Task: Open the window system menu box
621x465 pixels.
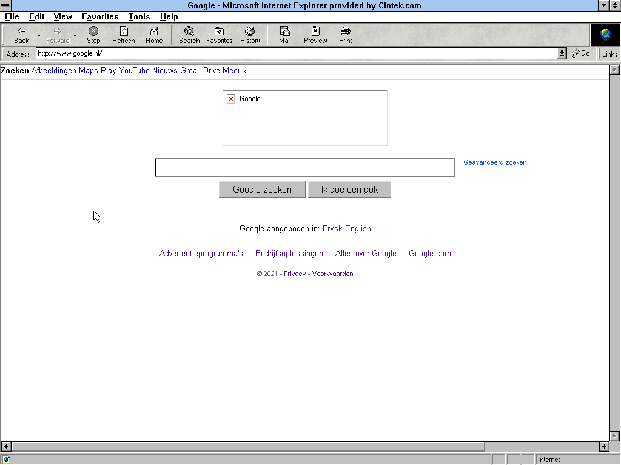Action: (5, 5)
